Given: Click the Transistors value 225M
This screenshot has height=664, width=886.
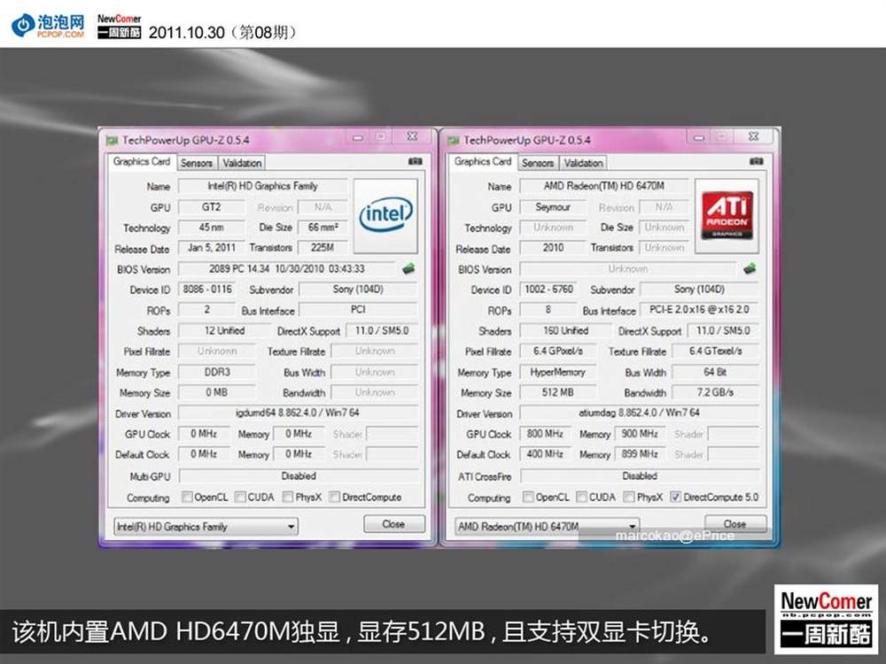Looking at the screenshot, I should pos(323,248).
